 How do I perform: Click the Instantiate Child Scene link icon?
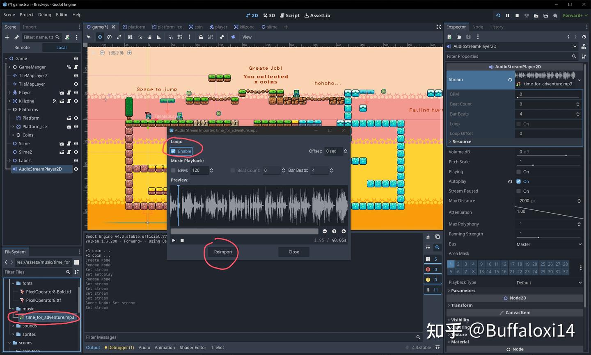click(17, 37)
